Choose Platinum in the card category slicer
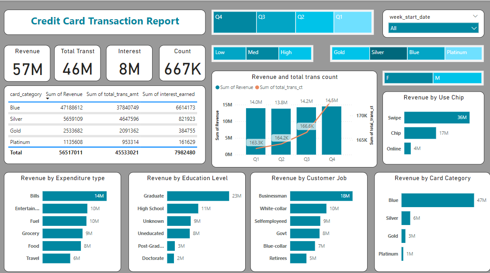 coord(463,53)
